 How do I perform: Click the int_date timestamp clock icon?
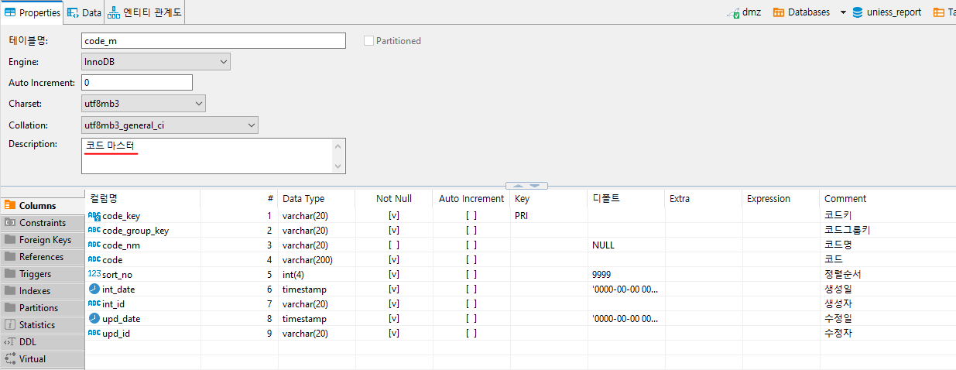coord(94,289)
